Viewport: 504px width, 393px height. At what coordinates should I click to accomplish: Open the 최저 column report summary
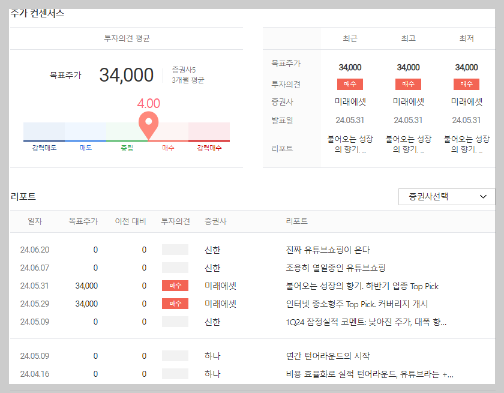pyautogui.click(x=466, y=144)
